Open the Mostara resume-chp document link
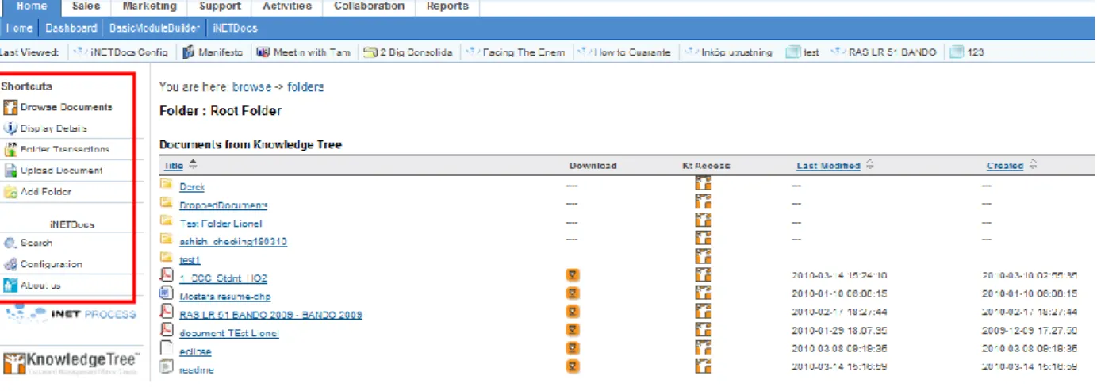 click(x=225, y=297)
